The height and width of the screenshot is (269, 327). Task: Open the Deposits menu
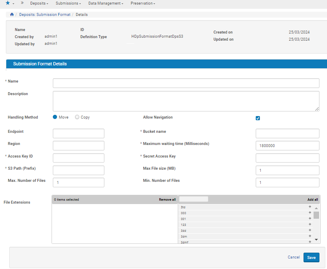[39, 3]
